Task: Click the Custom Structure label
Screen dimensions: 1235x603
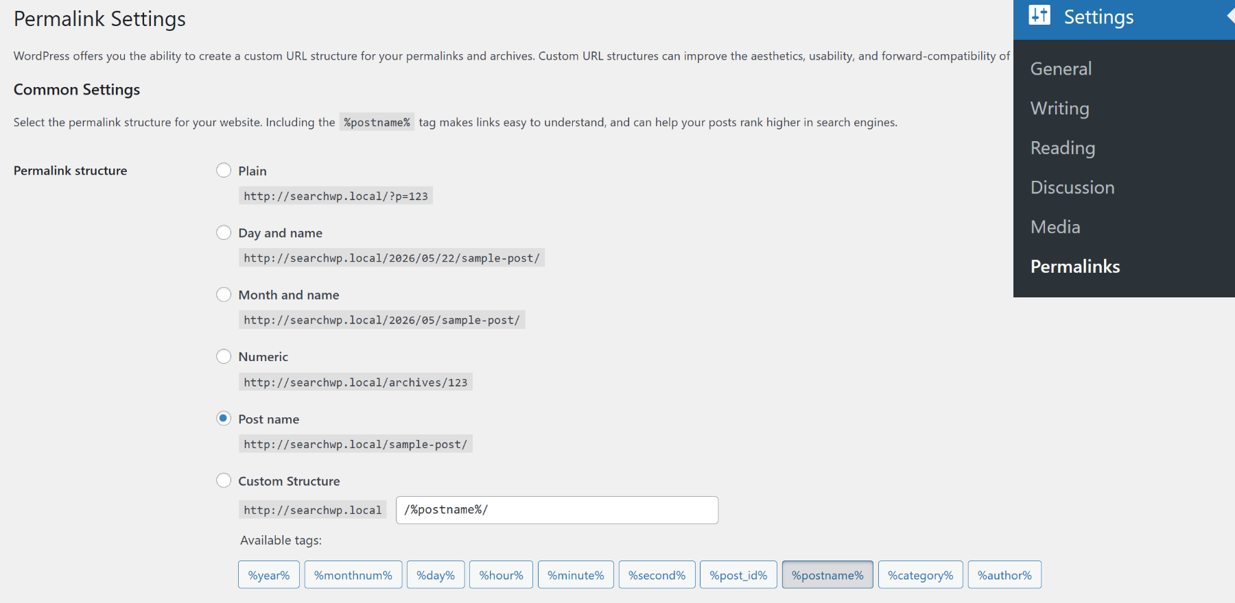Action: point(289,481)
